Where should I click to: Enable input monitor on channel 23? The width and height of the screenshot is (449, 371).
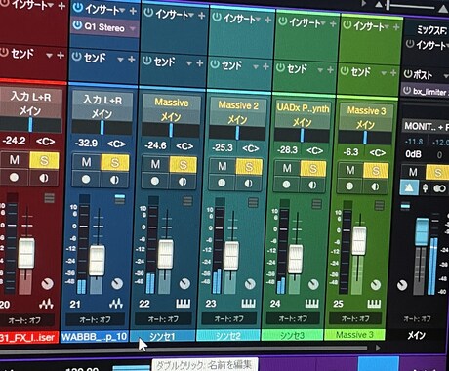(249, 184)
